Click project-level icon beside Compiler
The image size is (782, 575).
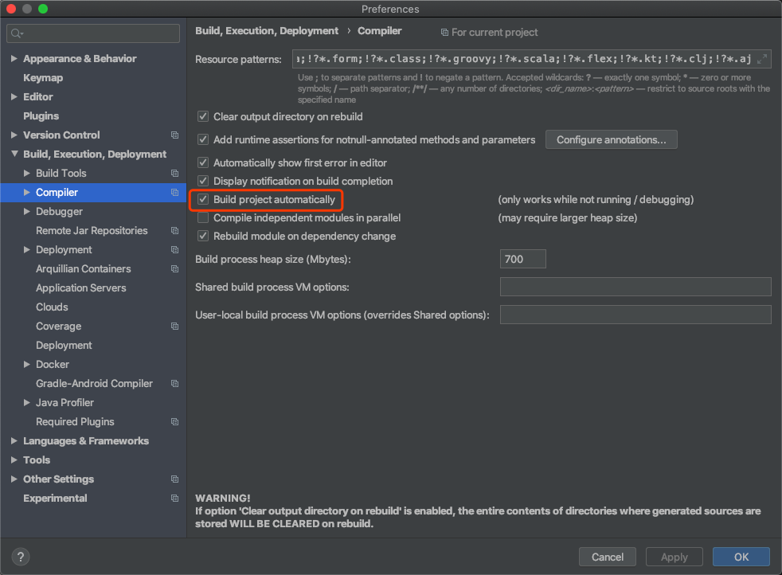[x=174, y=193]
